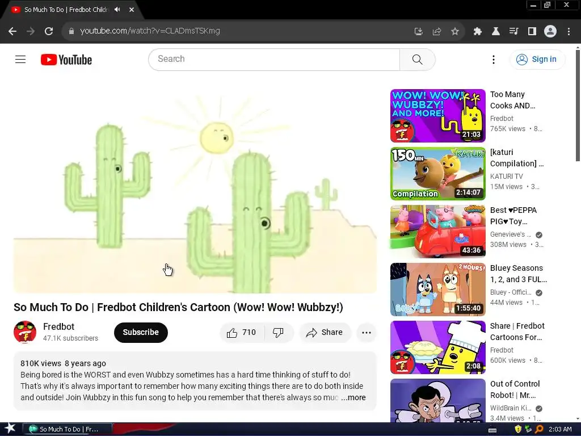Image resolution: width=581 pixels, height=436 pixels.
Task: Click the page vertical scrollbar thumb
Action: [578, 105]
